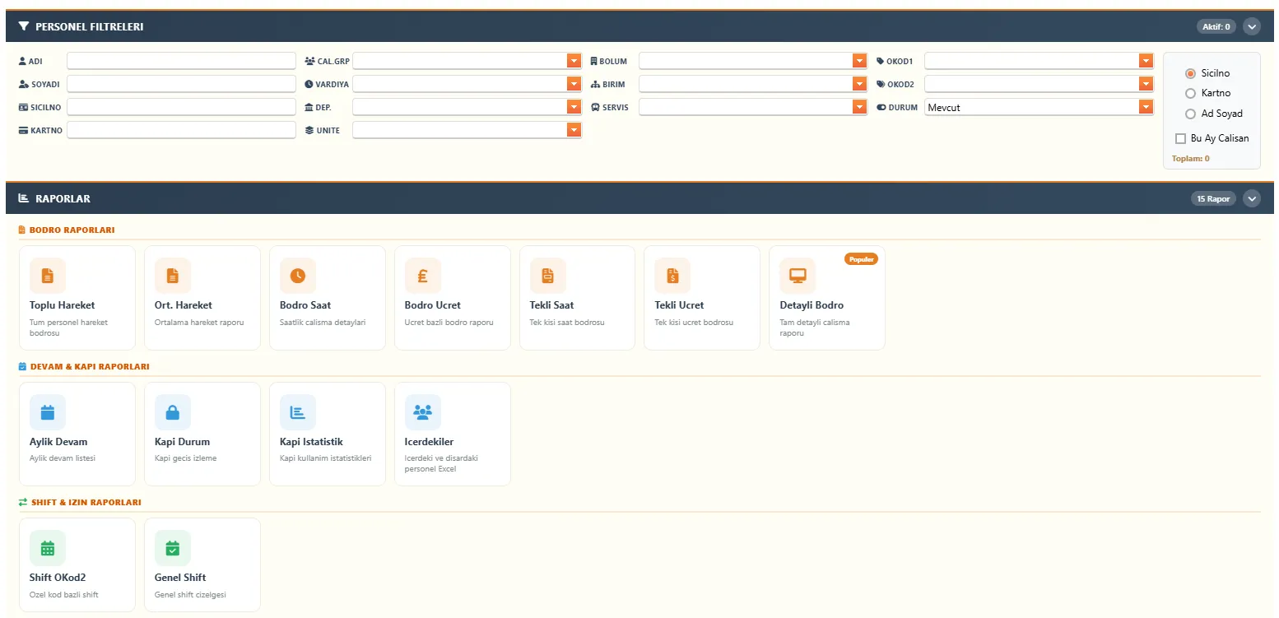1279x618 pixels.
Task: Open the Aylik Devam calendar icon
Action: click(48, 412)
